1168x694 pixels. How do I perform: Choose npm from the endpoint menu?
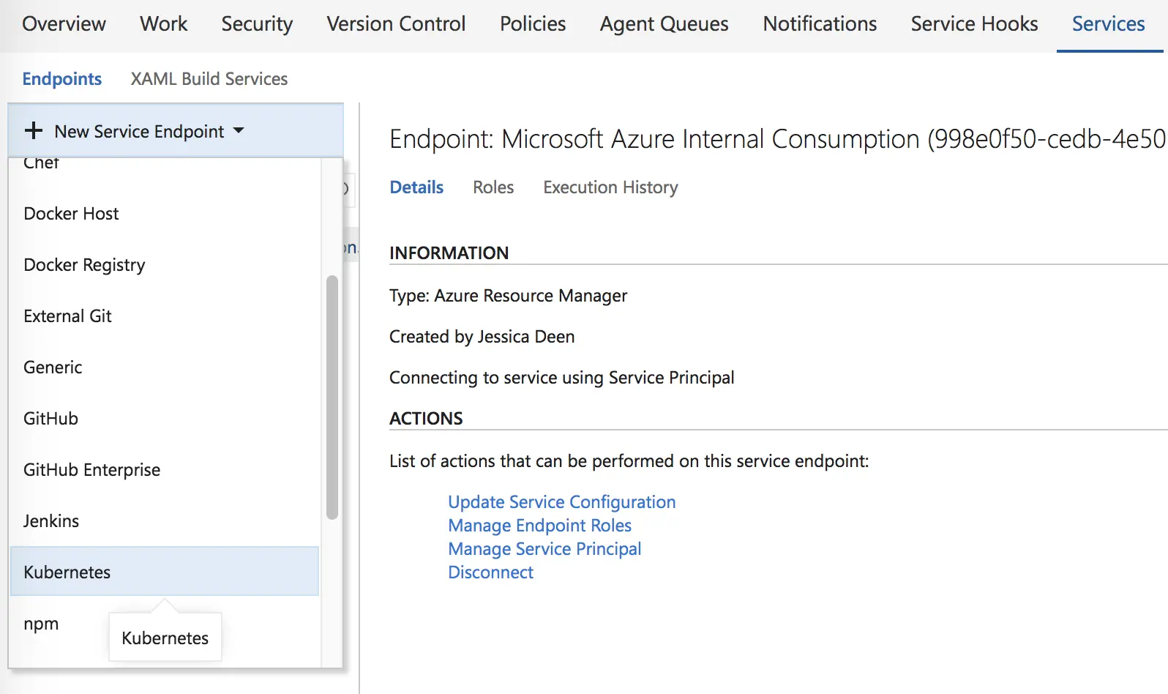tap(165, 624)
